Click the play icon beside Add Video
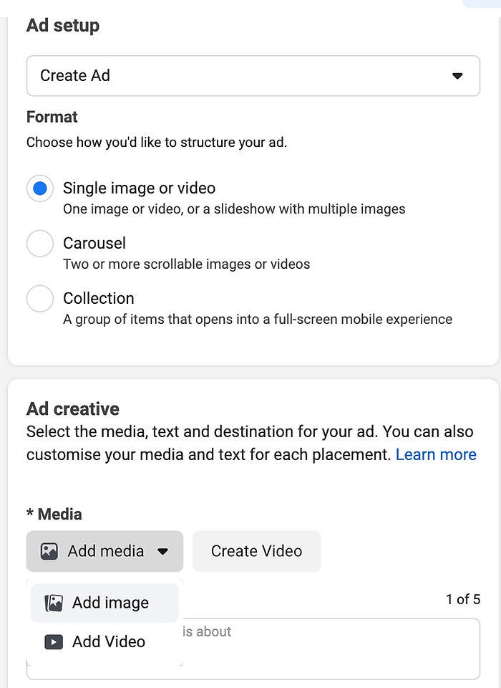Image resolution: width=501 pixels, height=688 pixels. click(x=54, y=641)
